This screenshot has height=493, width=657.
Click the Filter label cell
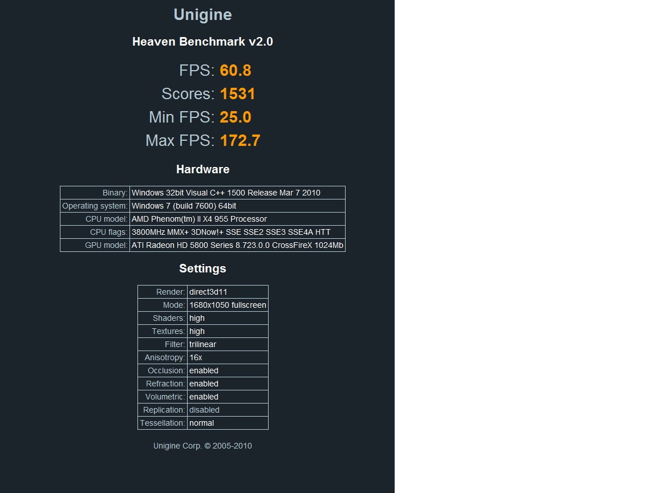(x=162, y=344)
